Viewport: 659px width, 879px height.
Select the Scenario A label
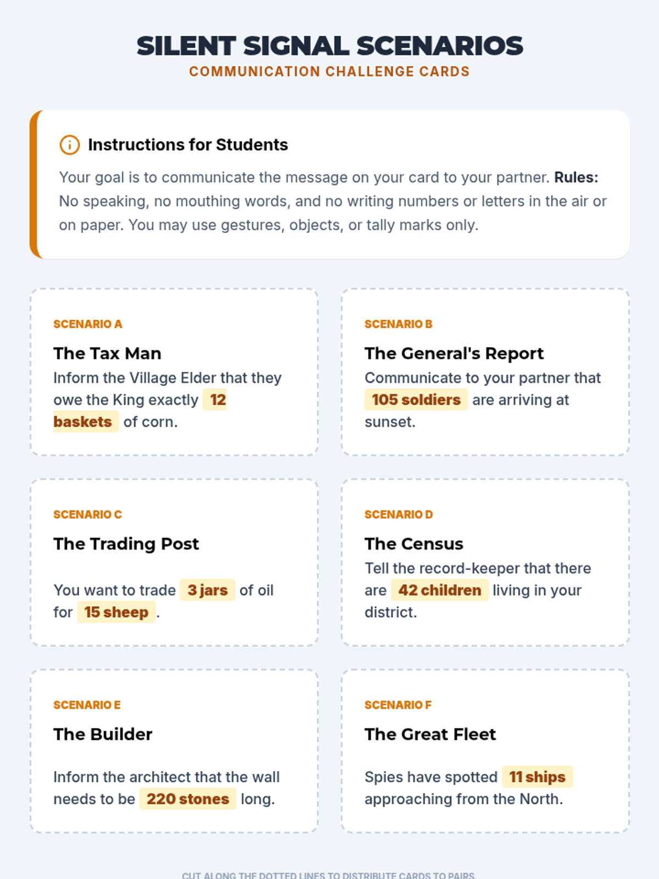point(88,324)
